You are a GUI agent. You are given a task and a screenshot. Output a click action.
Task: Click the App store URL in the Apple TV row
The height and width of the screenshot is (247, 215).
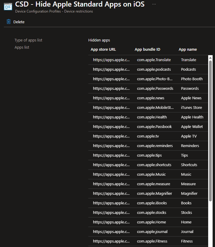111,136
